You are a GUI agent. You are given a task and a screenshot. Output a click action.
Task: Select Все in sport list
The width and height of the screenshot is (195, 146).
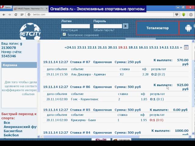(7, 123)
